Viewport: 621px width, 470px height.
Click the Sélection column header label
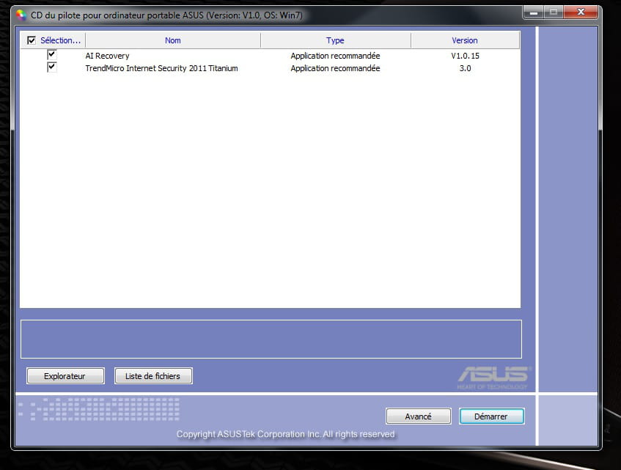coord(60,40)
